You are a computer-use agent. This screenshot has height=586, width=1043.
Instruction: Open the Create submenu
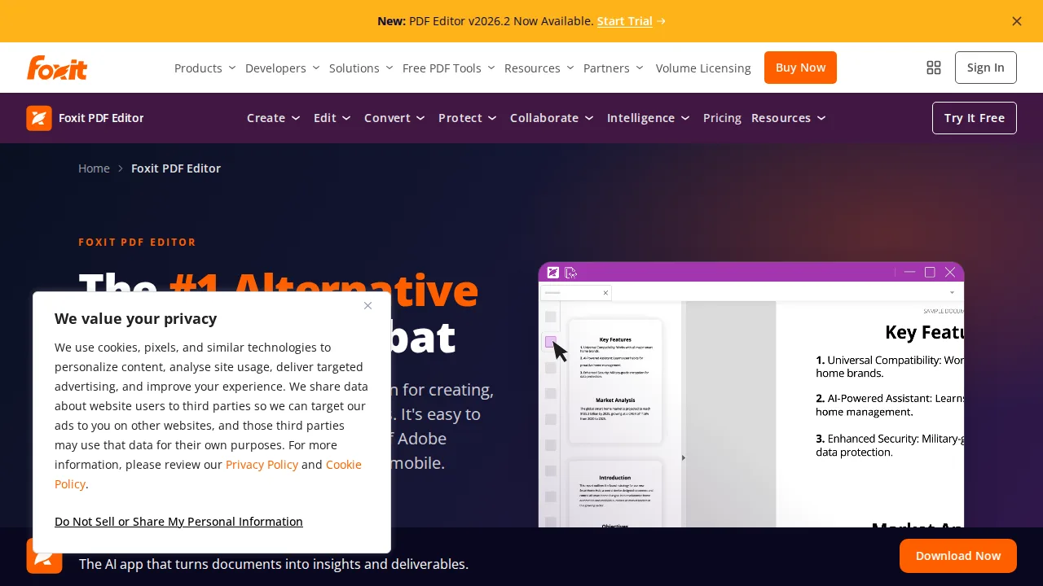point(274,118)
